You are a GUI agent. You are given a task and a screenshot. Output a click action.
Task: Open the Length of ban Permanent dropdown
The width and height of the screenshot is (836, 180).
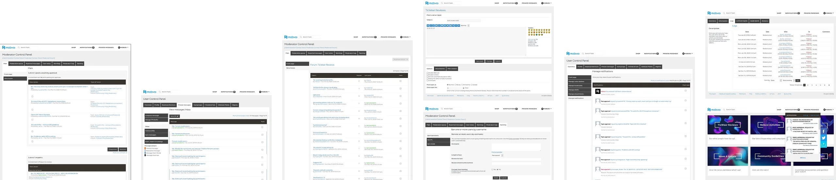[x=497, y=155]
